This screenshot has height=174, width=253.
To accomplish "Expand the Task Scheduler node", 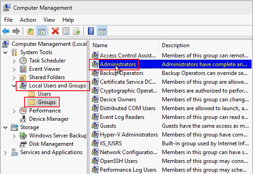I will pos(14,61).
